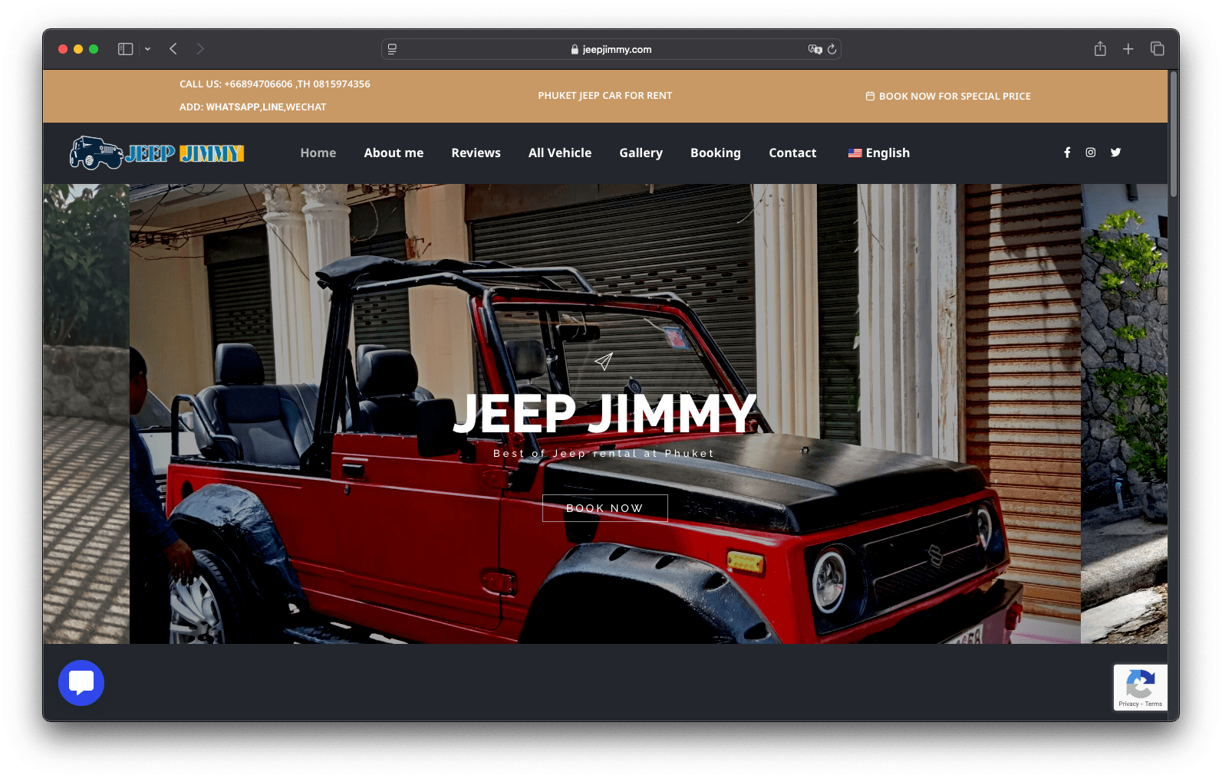This screenshot has height=778, width=1222.
Task: Click the calendar icon beside Book Now banner
Action: pyautogui.click(x=870, y=96)
